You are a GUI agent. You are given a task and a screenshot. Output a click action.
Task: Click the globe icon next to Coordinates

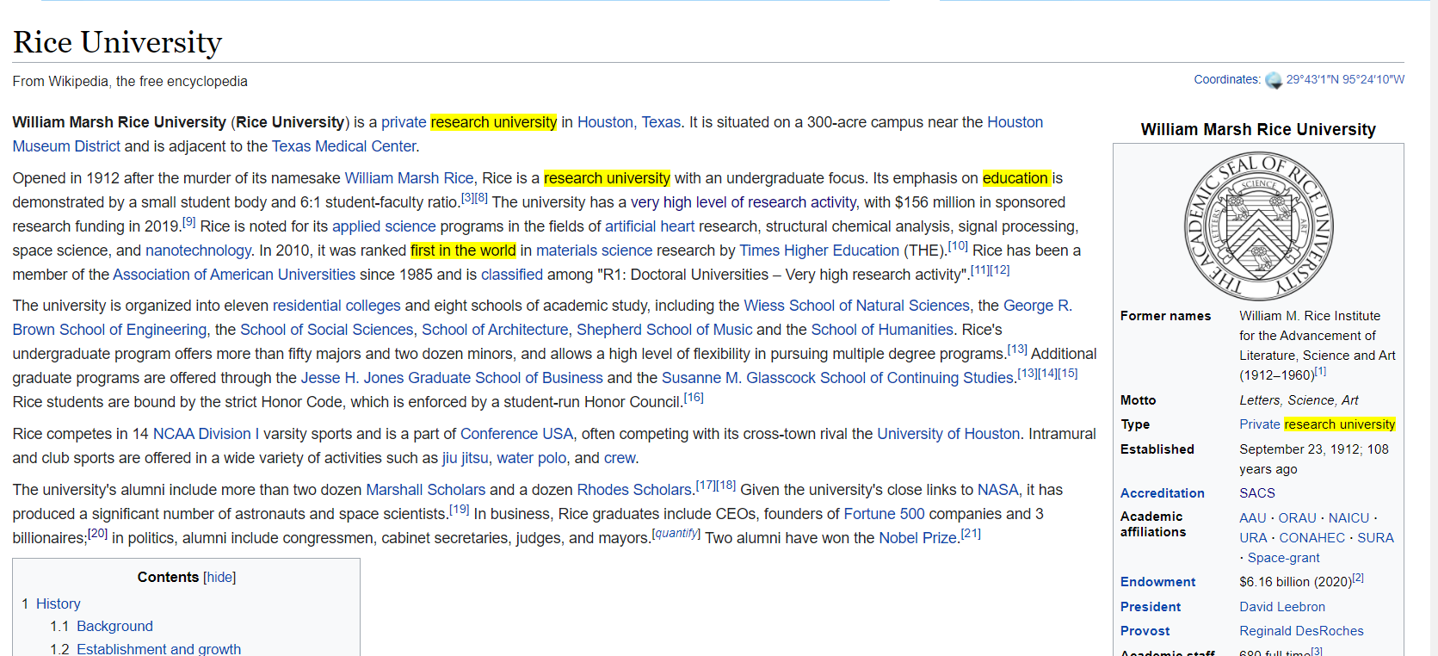tap(1274, 80)
